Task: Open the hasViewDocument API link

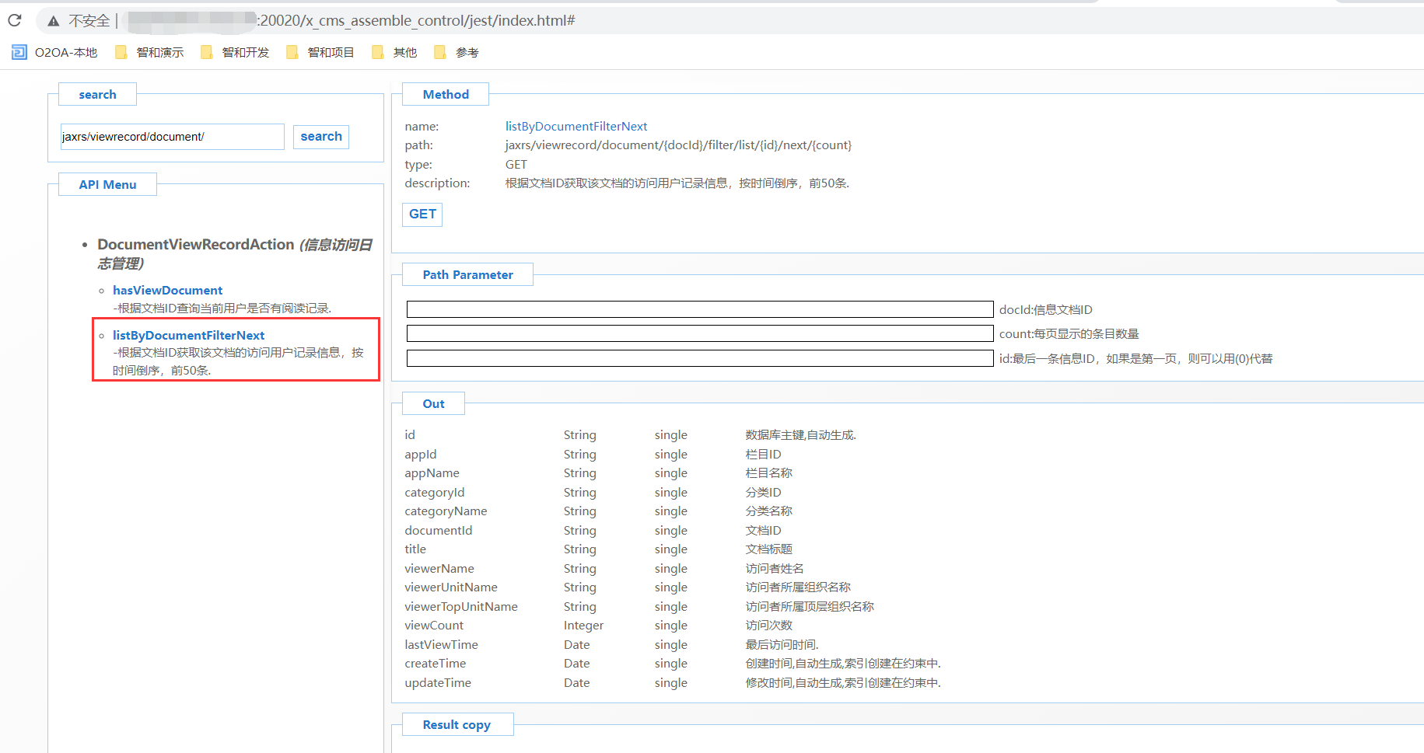Action: pyautogui.click(x=167, y=291)
